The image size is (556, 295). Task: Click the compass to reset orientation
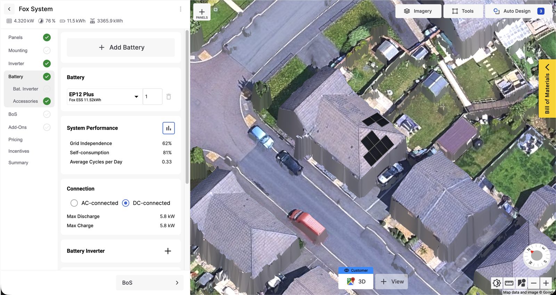(537, 256)
